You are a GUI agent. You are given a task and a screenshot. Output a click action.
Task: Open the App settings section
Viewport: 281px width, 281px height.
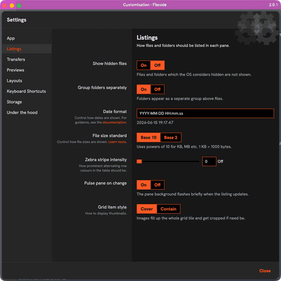11,38
